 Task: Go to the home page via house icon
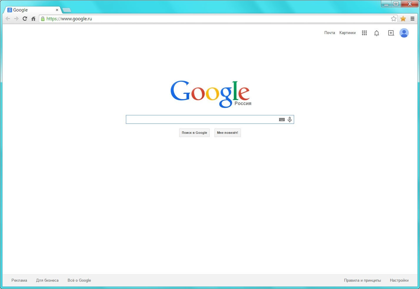coord(33,18)
